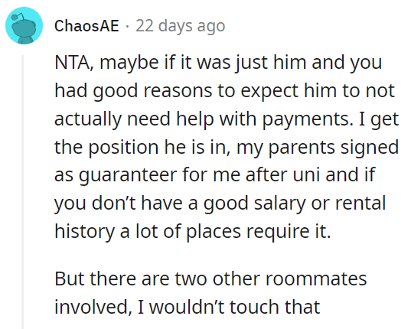411x329 pixels.
Task: Click the word "uni" in the comment
Action: click(x=306, y=174)
